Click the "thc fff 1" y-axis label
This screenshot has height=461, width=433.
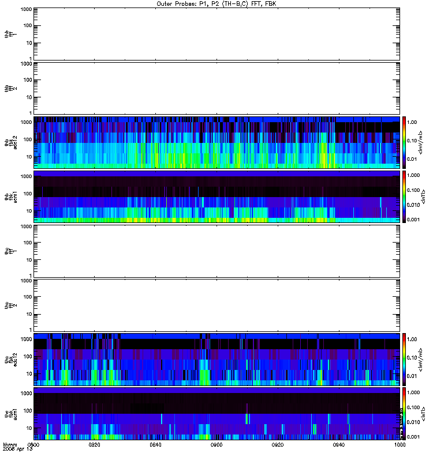click(x=11, y=251)
